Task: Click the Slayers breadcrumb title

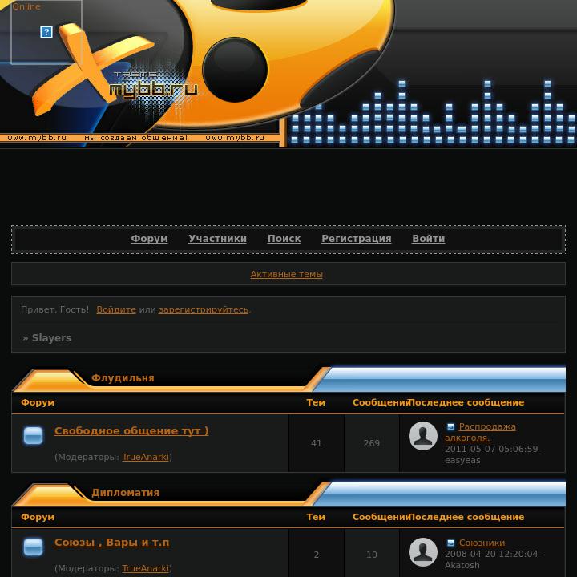Action: click(51, 338)
